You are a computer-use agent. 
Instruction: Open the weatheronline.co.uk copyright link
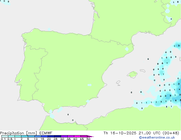pyautogui.click(x=157, y=137)
